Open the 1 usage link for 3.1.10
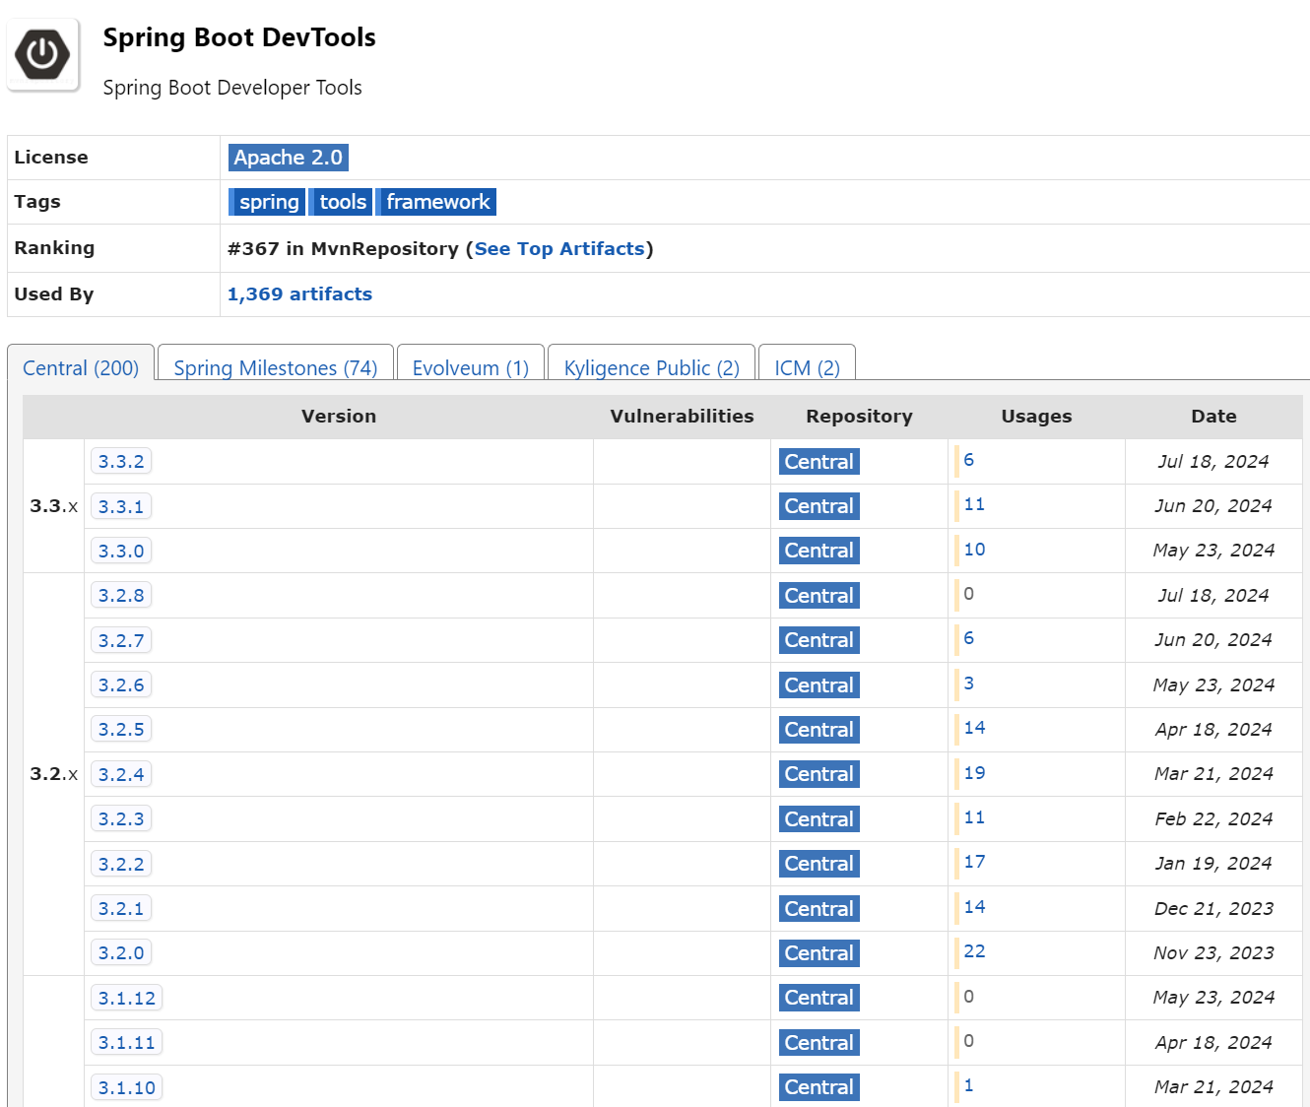 click(x=968, y=1085)
